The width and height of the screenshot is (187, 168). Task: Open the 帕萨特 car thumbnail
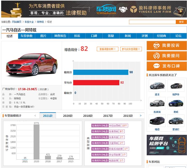[x=176, y=86]
